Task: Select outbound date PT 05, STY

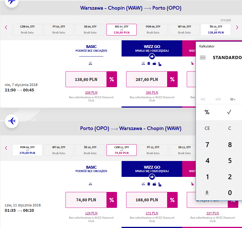Action: tap(59, 30)
